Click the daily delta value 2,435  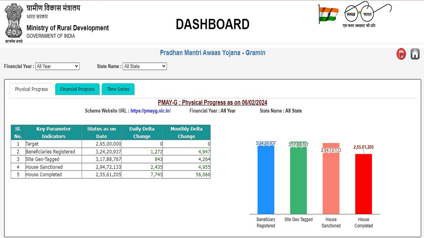coord(156,167)
